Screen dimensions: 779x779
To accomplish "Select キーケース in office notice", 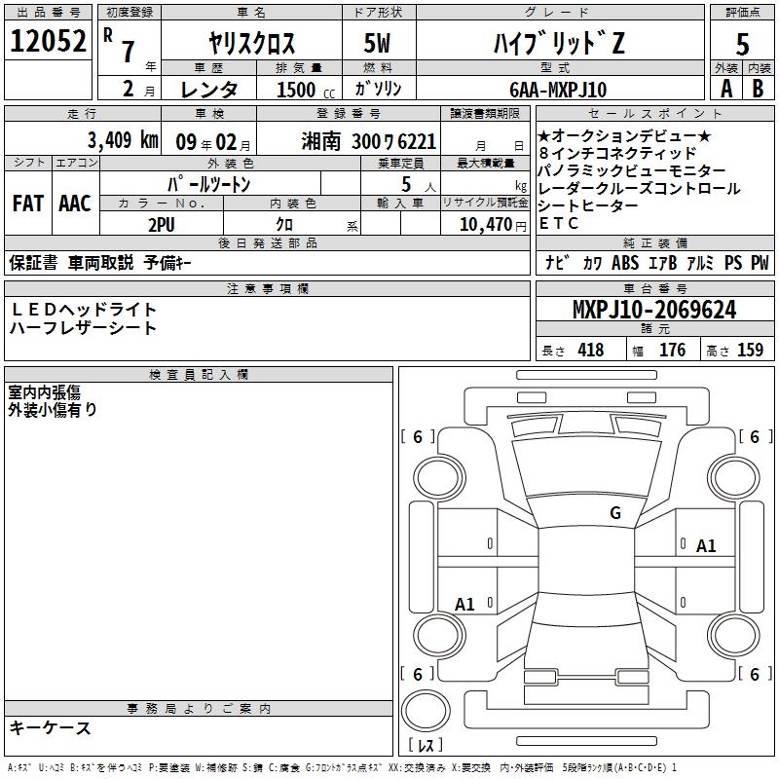I will coord(51,728).
